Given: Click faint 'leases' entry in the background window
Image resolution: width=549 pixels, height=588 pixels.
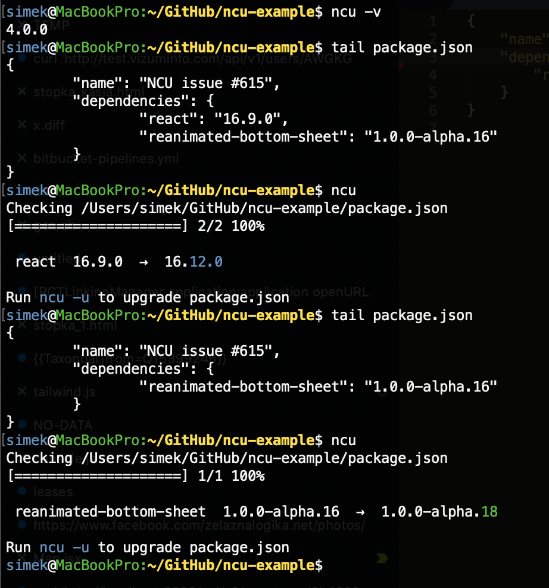Looking at the screenshot, I should (x=53, y=492).
